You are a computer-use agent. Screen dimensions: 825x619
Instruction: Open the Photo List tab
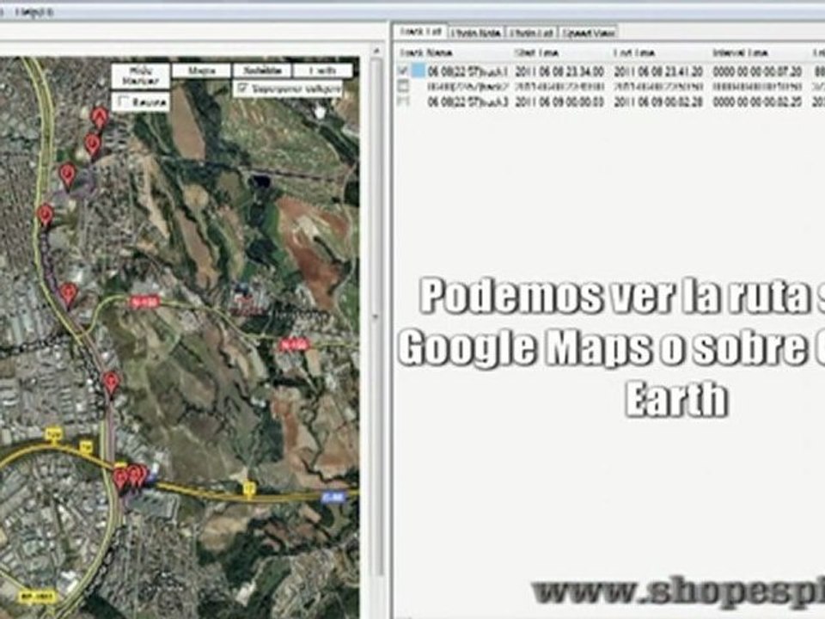click(x=531, y=33)
